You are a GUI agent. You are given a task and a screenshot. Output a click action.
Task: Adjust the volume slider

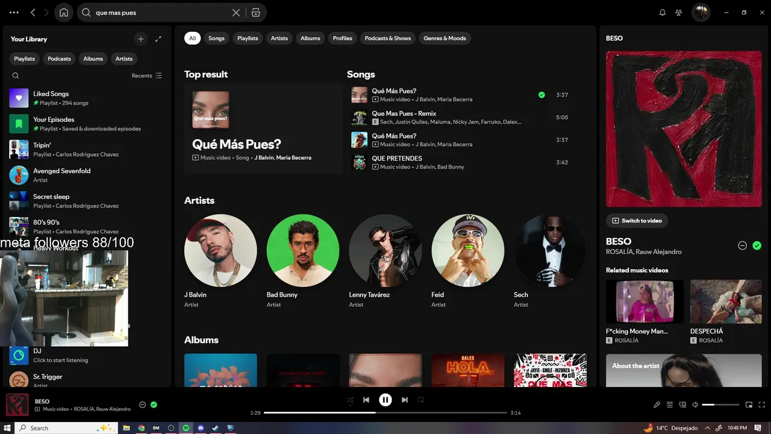720,404
